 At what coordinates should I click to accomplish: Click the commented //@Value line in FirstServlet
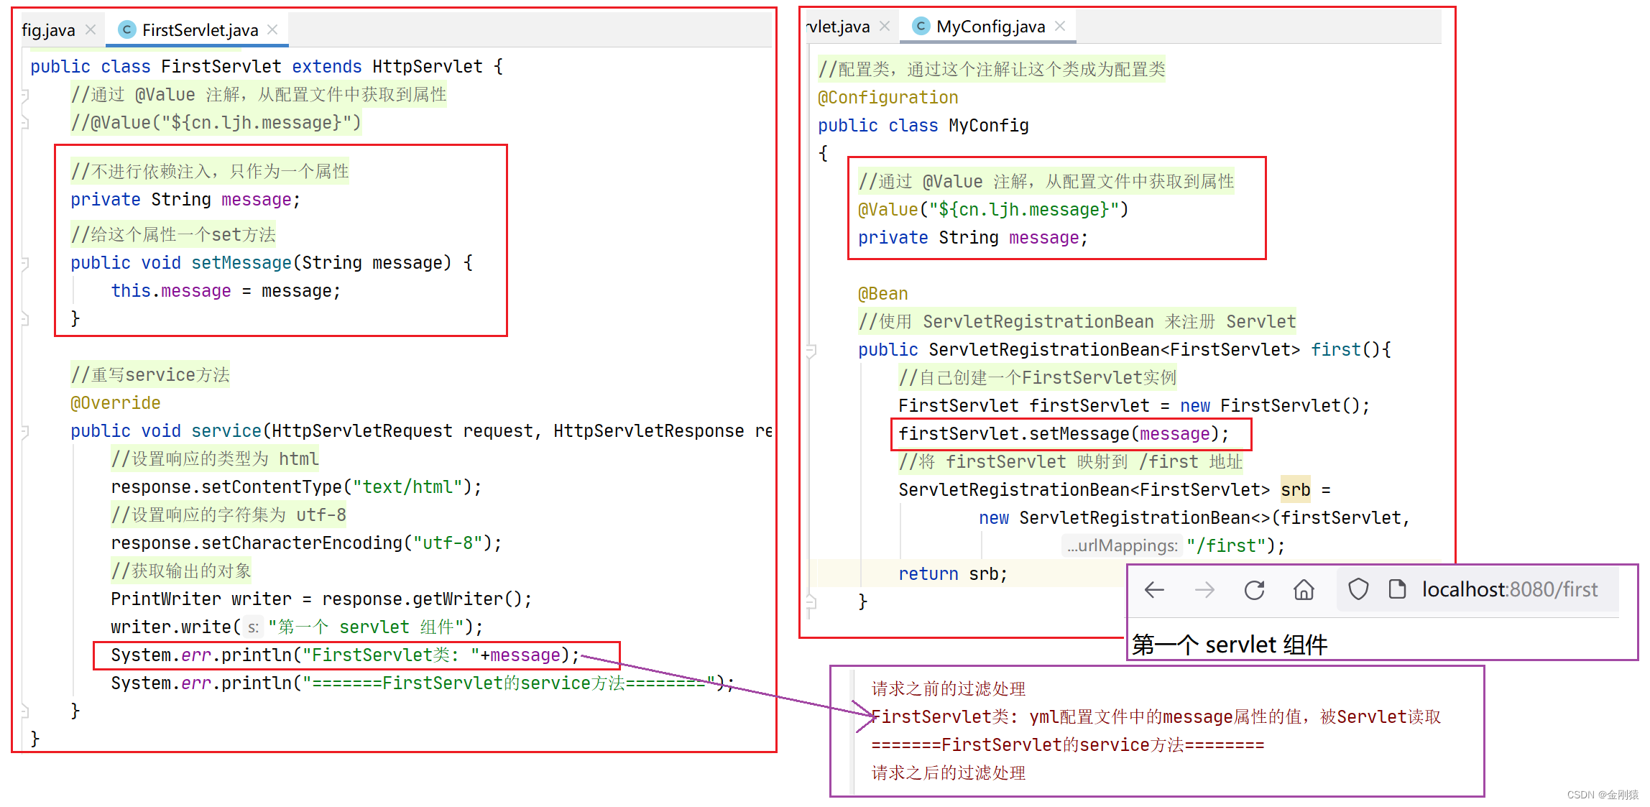tap(216, 123)
